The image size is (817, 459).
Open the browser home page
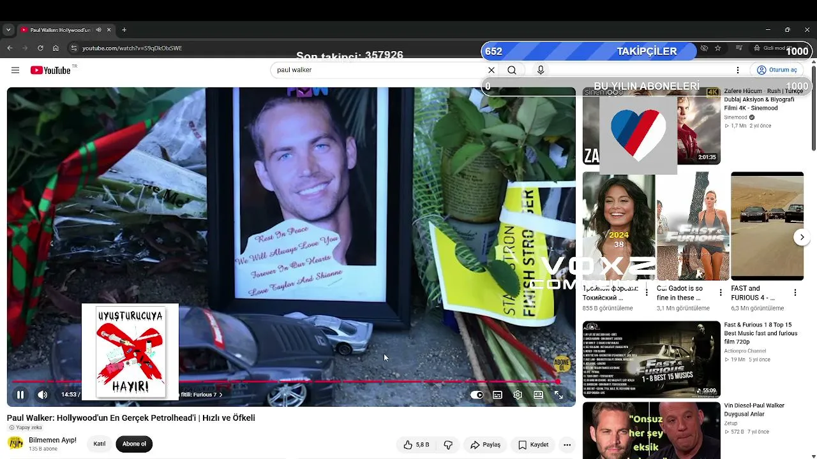pos(56,48)
